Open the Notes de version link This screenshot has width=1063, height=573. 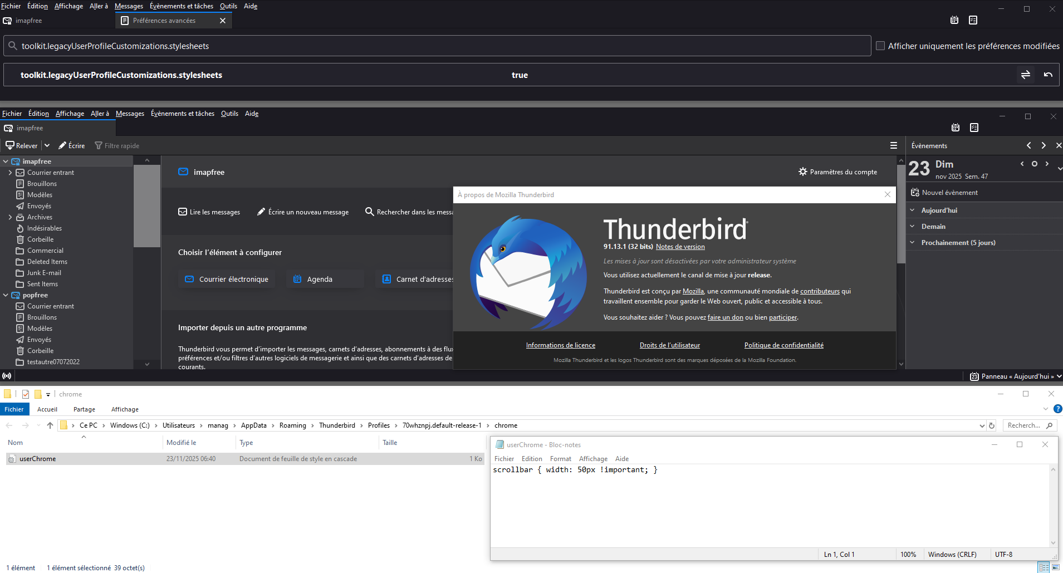tap(680, 247)
